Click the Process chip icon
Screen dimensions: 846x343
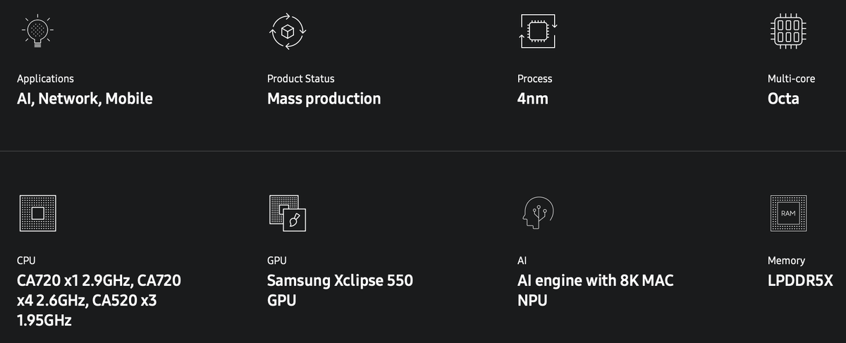tap(538, 30)
